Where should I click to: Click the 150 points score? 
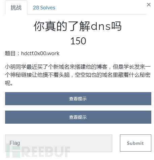click(78, 41)
